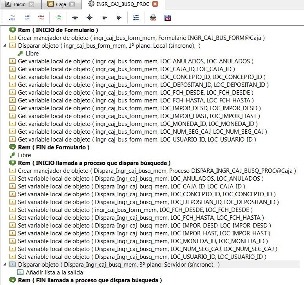Select Set variable local LOC_IMPOR_HAST line
This screenshot has height=285, width=304.
pyautogui.click(x=144, y=233)
